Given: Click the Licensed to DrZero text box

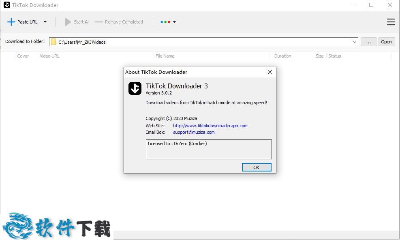Looking at the screenshot, I should [x=209, y=149].
